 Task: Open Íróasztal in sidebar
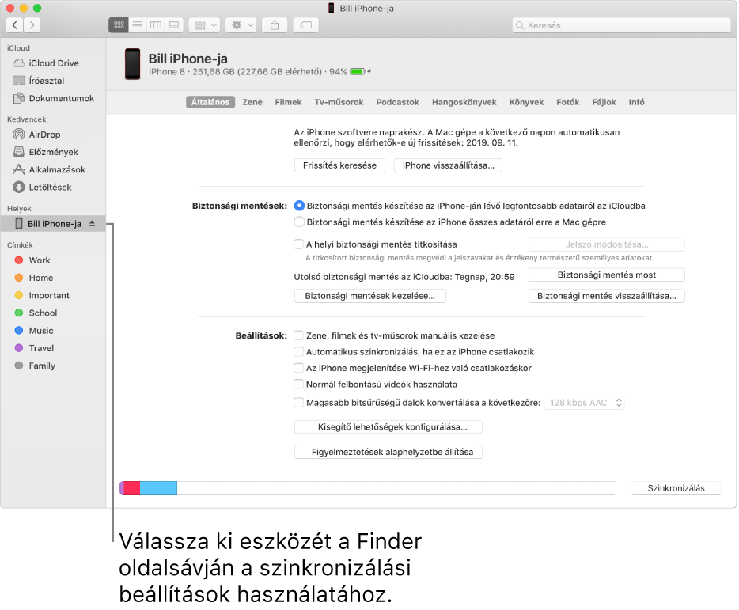[53, 81]
